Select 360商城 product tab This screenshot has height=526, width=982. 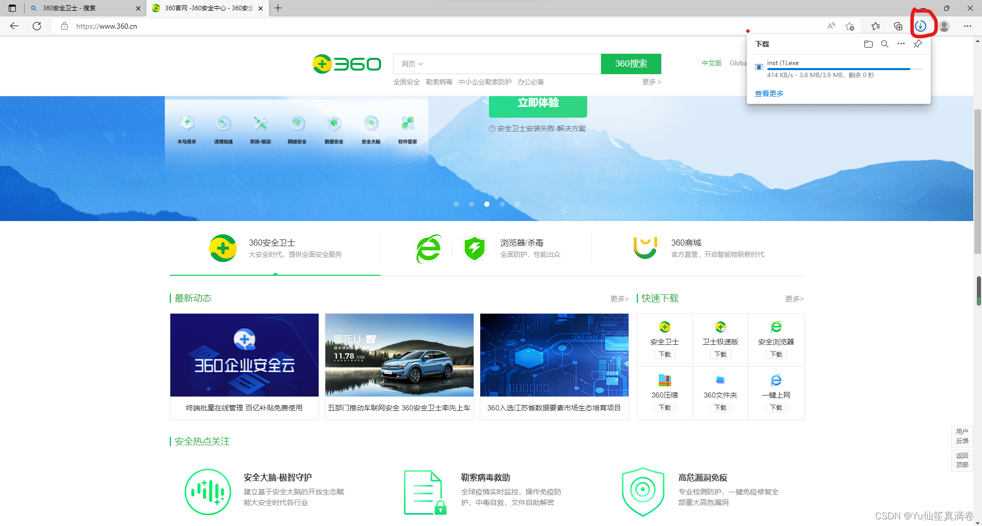(x=698, y=248)
